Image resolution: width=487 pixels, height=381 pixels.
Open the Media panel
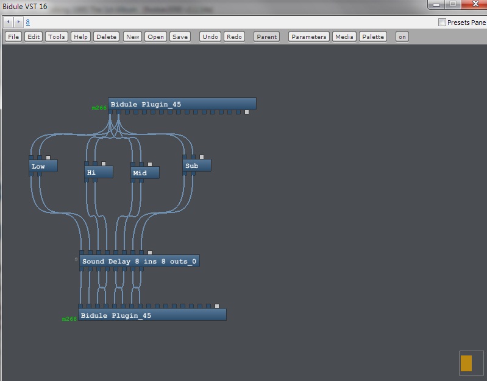tap(344, 37)
